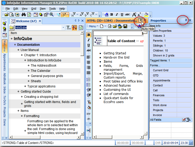Expand the formatting toolbar overflow options
Image resolution: width=195 pixels, height=147 pixels.
point(150,16)
